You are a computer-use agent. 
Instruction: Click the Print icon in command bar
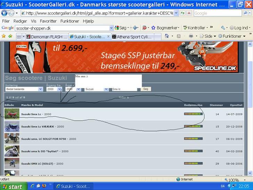click(x=191, y=36)
